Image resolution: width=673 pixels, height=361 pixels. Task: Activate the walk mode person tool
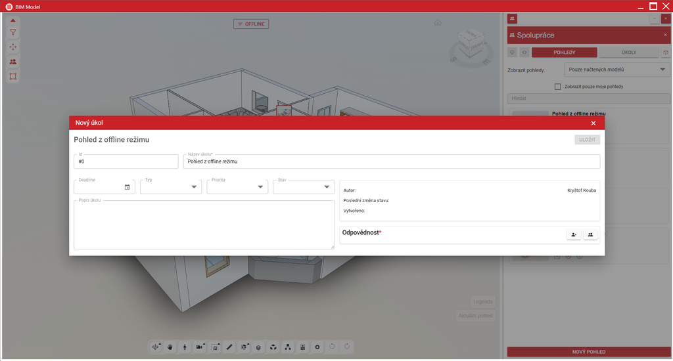185,347
